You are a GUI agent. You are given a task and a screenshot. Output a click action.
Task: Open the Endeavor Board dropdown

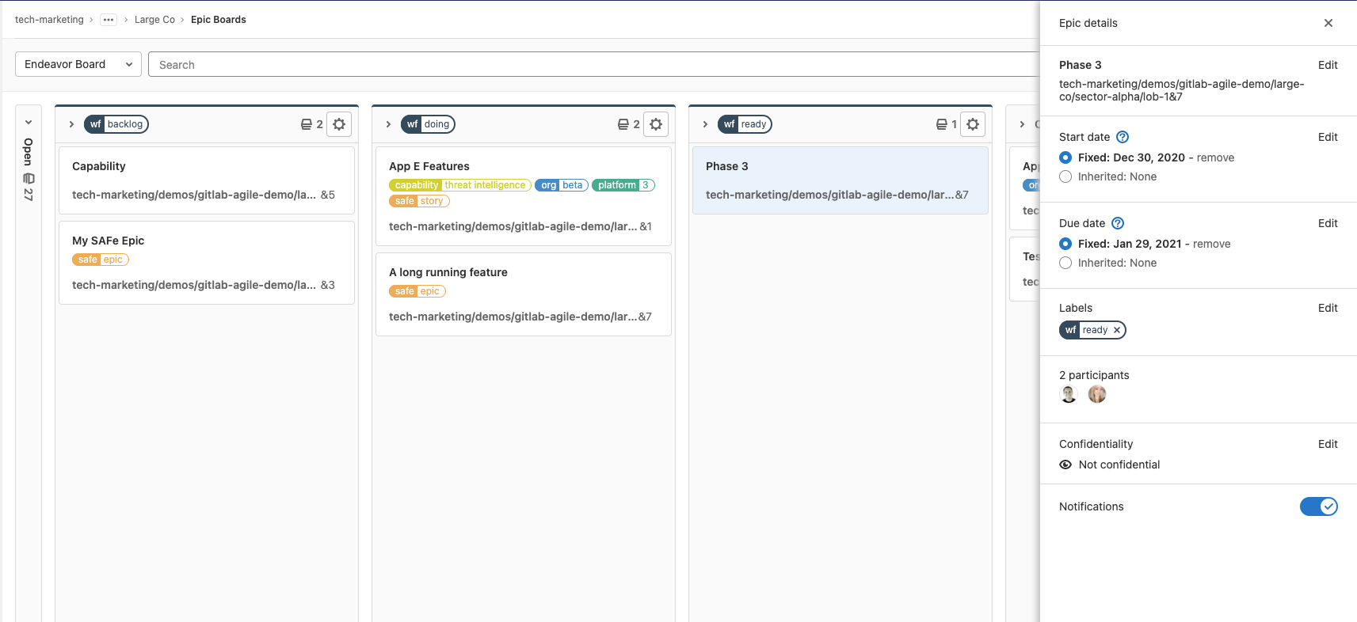pos(78,64)
